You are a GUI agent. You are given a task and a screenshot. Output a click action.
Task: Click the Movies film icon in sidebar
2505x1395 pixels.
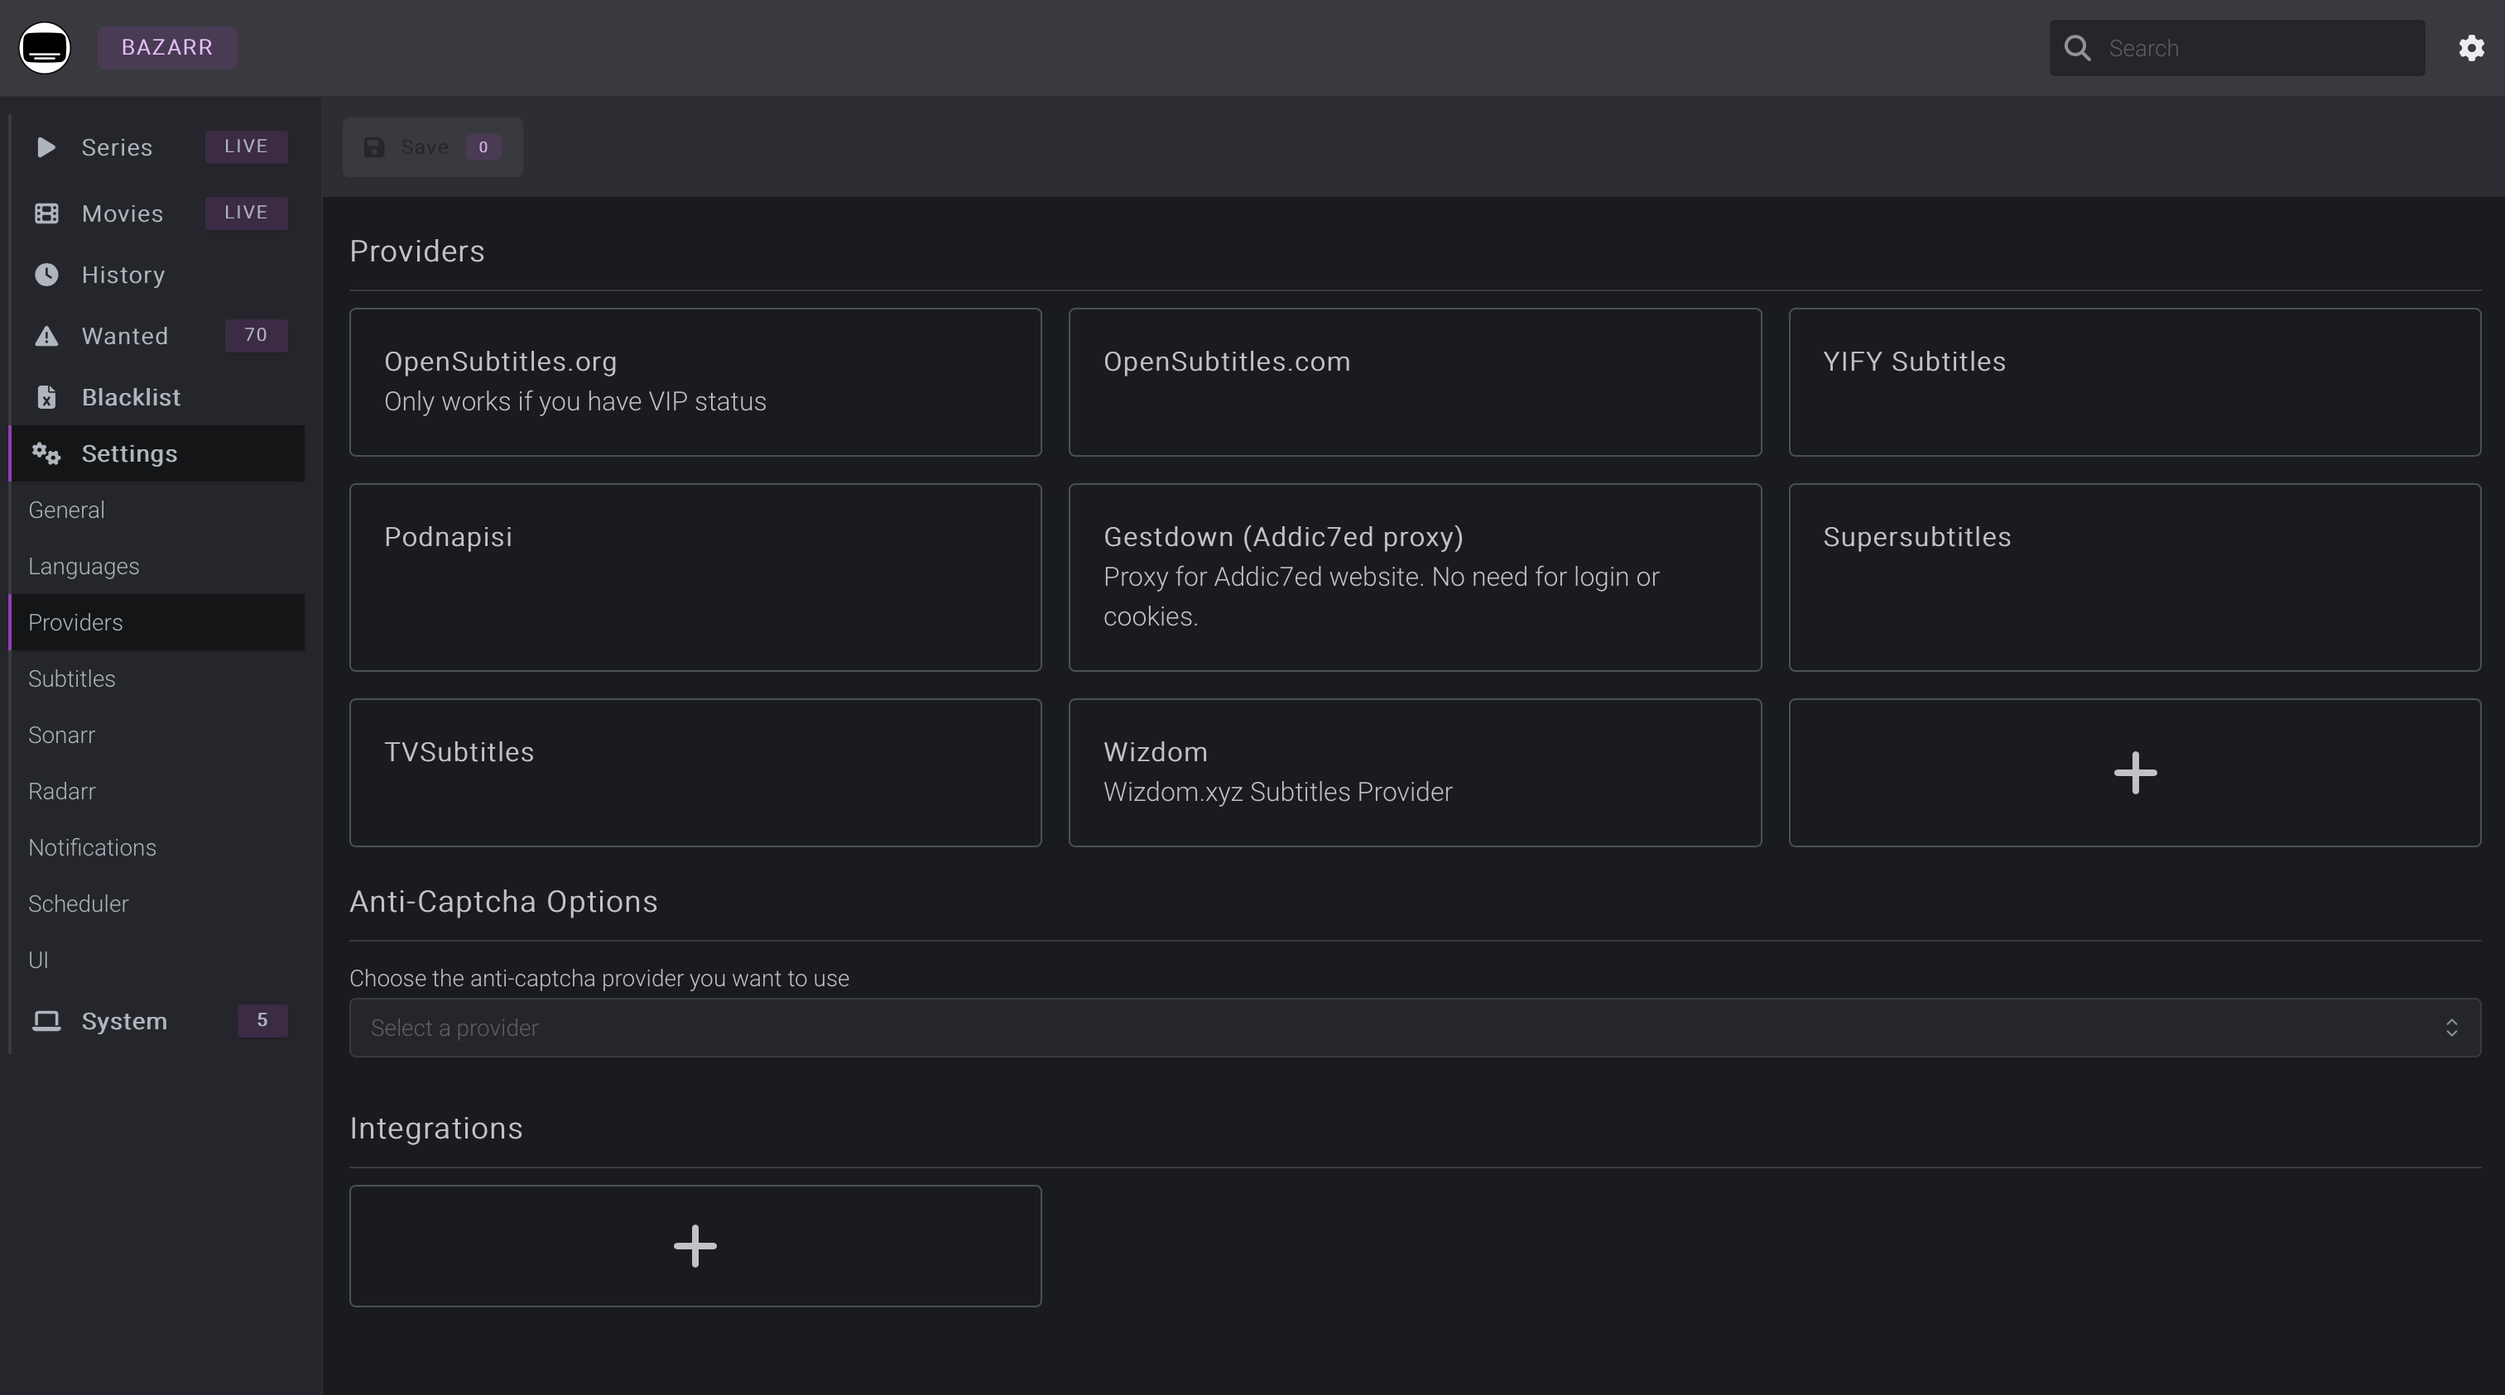click(x=46, y=213)
